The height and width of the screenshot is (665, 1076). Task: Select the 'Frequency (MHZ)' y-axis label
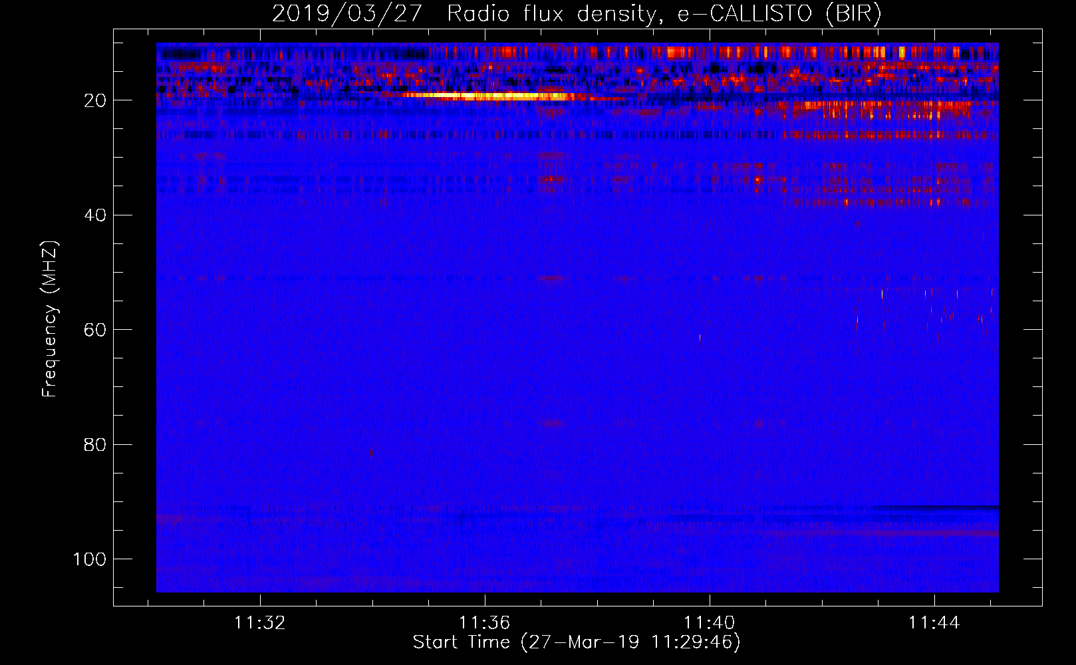pos(51,319)
